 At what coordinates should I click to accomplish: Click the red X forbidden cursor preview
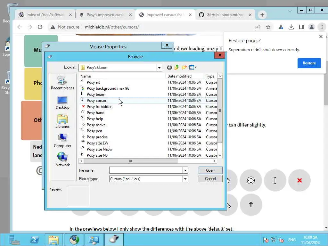[x=299, y=180]
